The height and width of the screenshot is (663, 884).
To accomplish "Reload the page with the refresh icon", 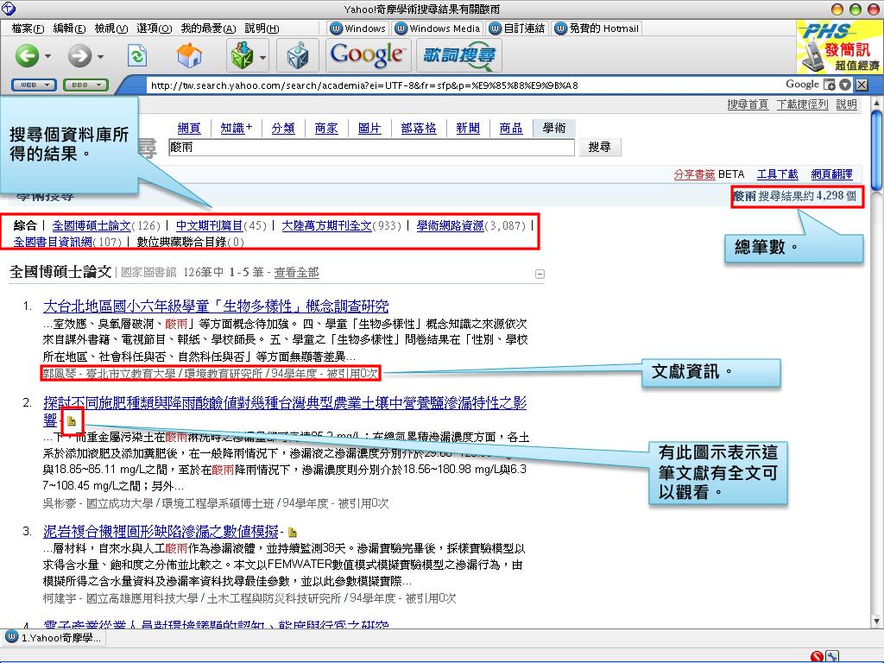I will coord(137,55).
